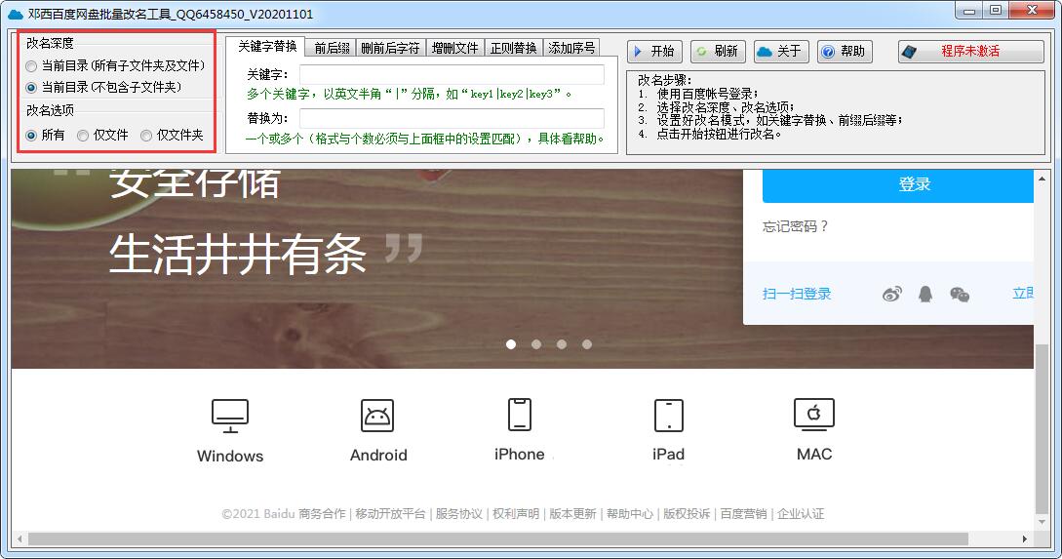This screenshot has width=1062, height=559.
Task: Log in with the QQ penguin icon
Action: pos(925,294)
